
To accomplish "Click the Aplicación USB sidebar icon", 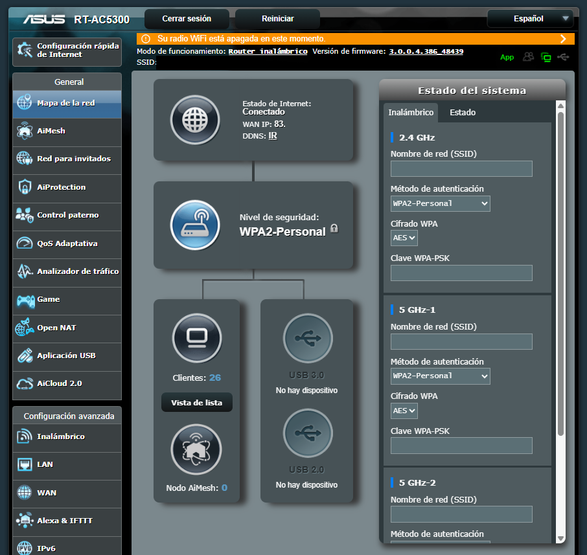I will [23, 357].
